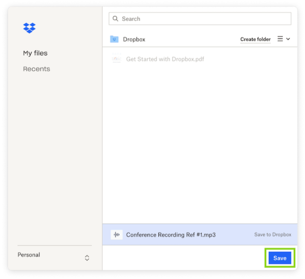
Task: Open My files in sidebar
Action: [35, 53]
